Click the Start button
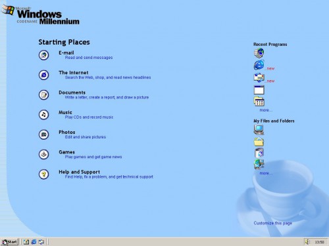 point(9,241)
